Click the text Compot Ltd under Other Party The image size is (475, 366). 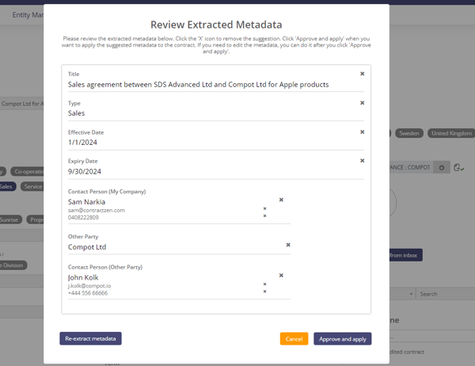tap(87, 247)
